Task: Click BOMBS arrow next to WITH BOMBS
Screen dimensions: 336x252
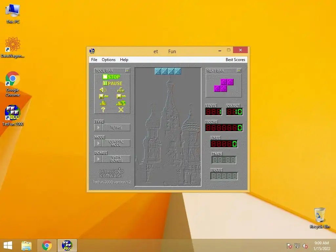Action: click(x=98, y=159)
